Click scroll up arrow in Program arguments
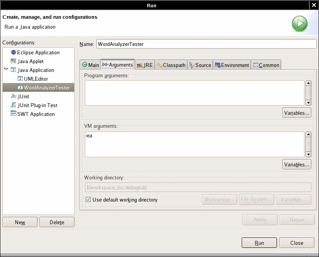This screenshot has width=319, height=257. click(x=308, y=83)
